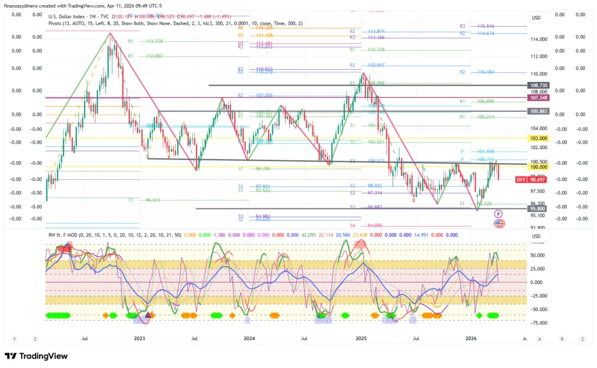Click the USD label on the indicator pane
The height and width of the screenshot is (368, 597).
click(x=536, y=236)
